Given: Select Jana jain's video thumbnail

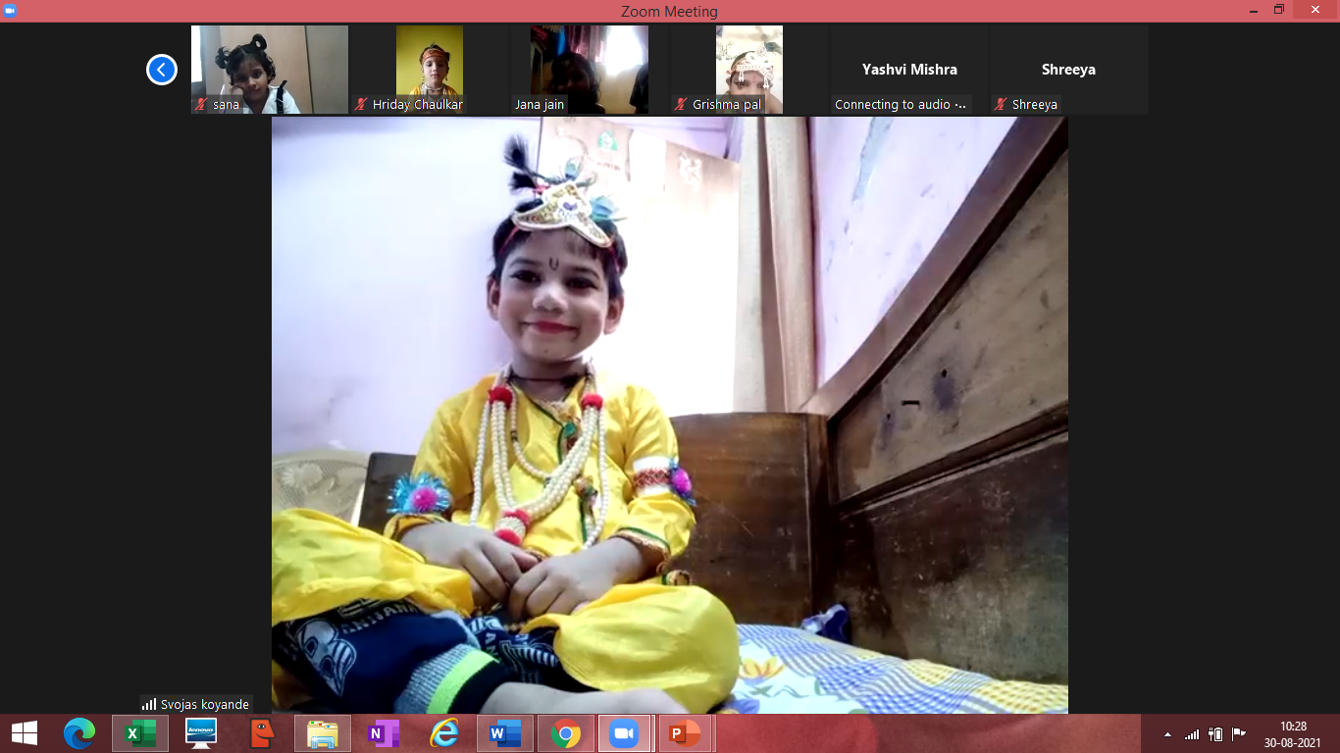Looking at the screenshot, I should (x=590, y=70).
